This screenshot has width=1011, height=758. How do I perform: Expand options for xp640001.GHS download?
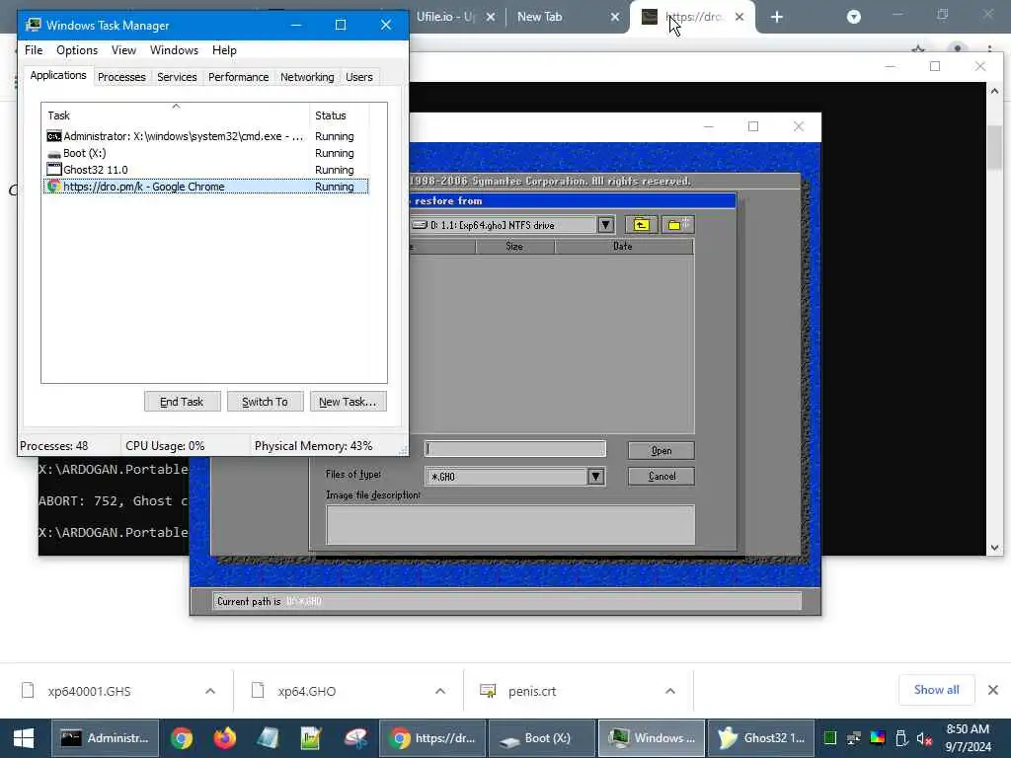[210, 691]
